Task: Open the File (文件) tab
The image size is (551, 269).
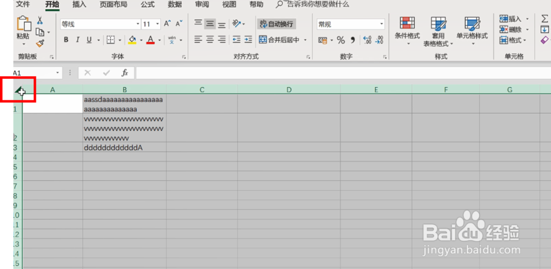Action: (24, 4)
